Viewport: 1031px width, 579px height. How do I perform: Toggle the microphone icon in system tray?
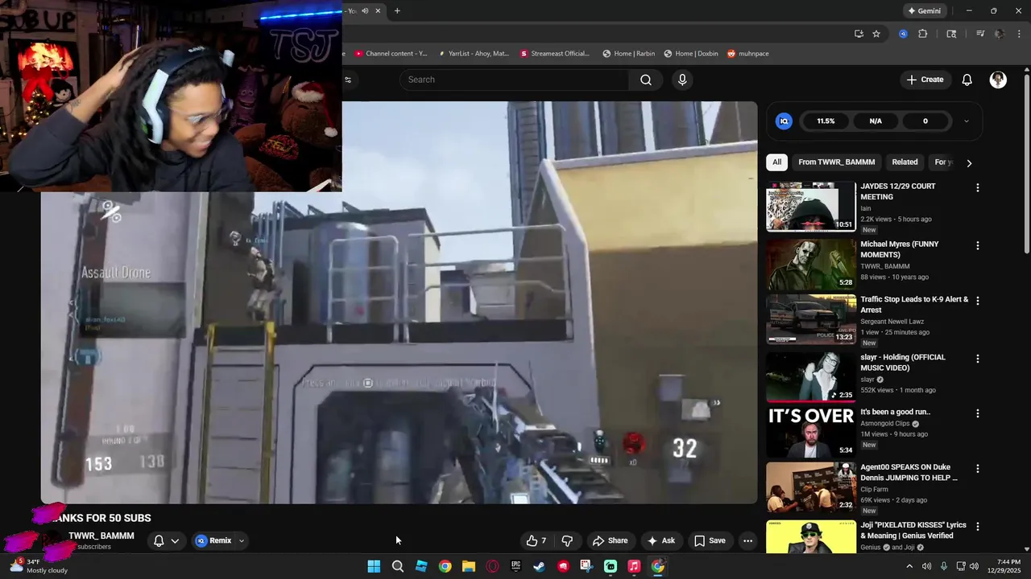coord(944,566)
